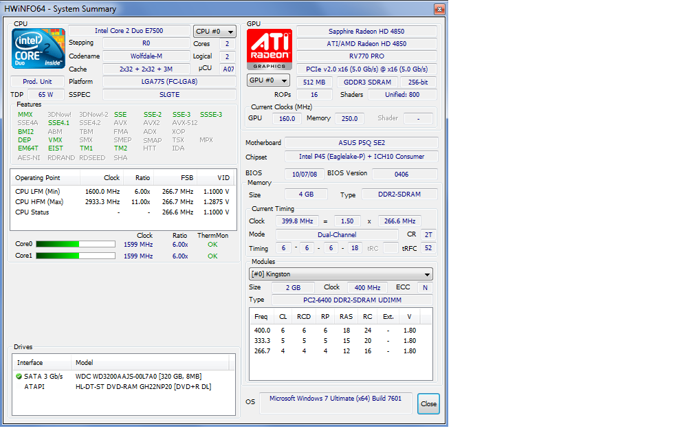Open the CPU #0 selector dropdown

tap(214, 32)
